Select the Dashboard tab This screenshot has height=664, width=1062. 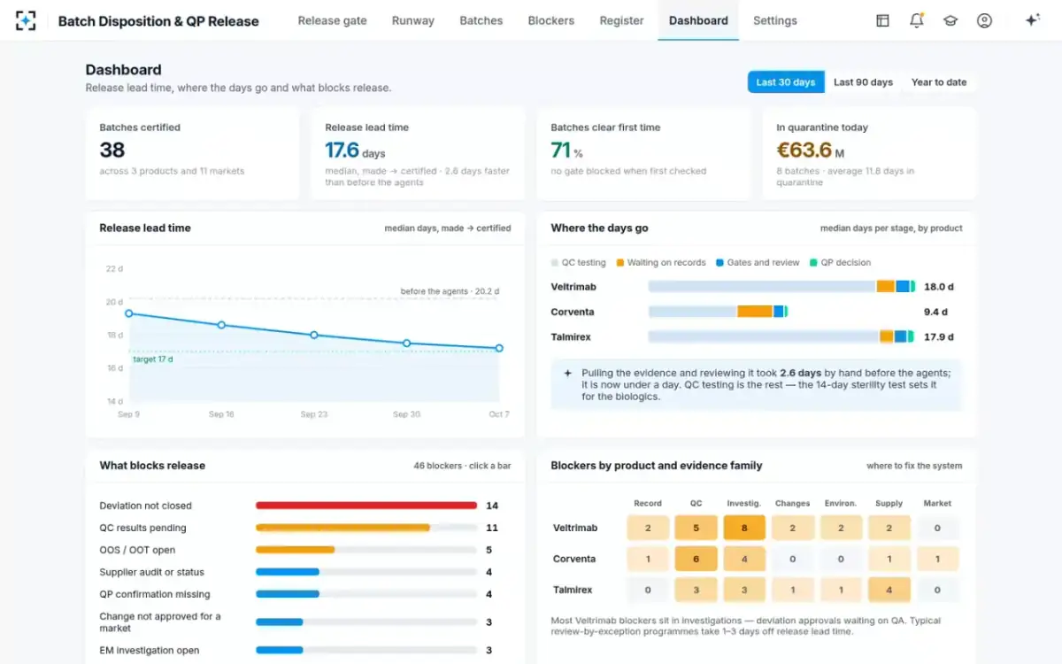698,20
